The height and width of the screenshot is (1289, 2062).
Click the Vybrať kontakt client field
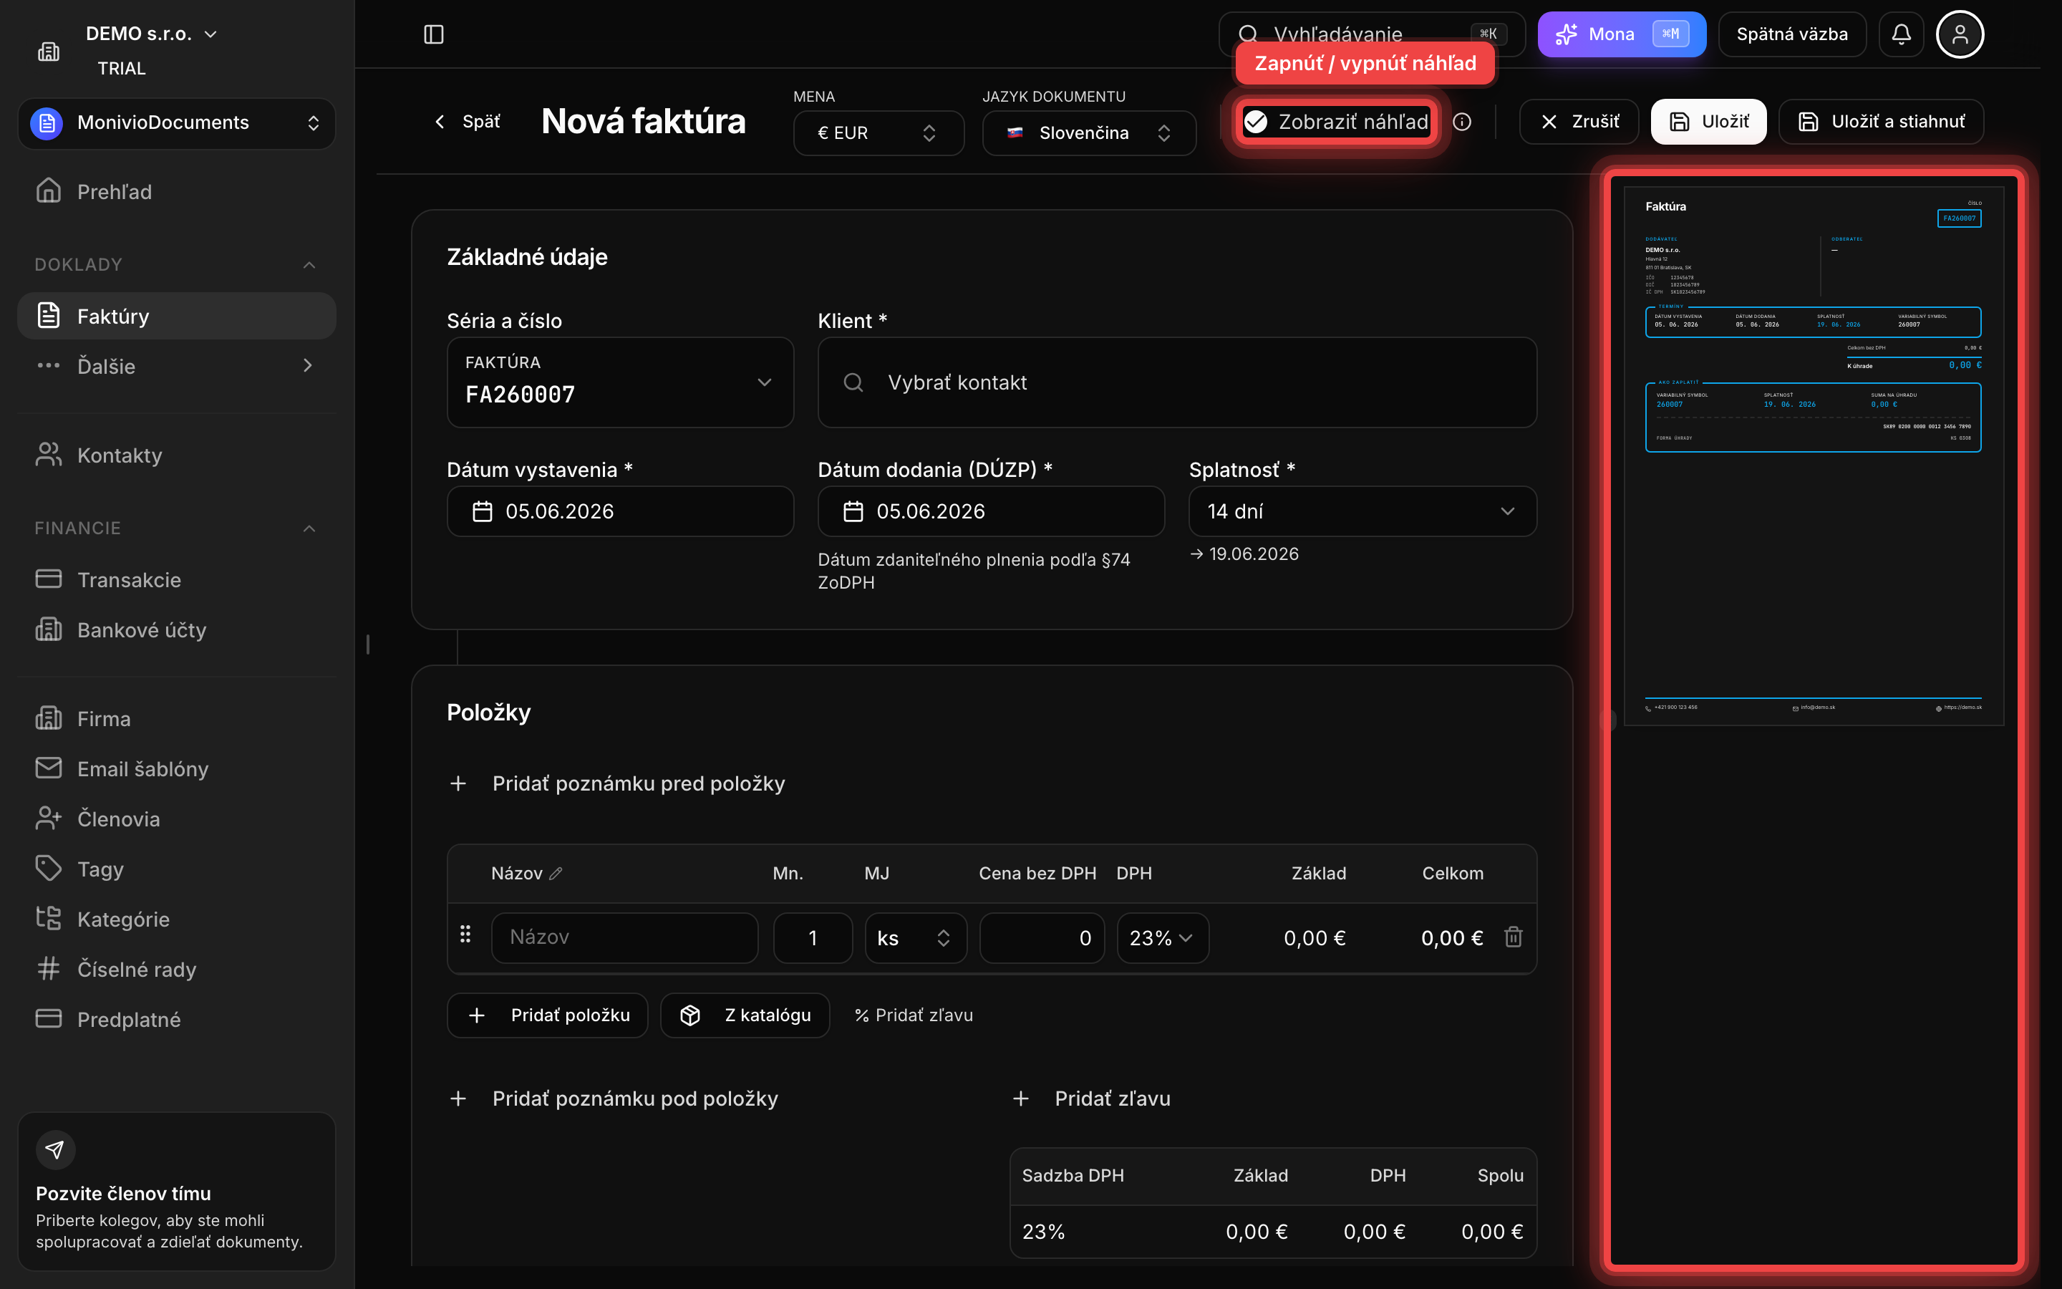coord(1177,383)
